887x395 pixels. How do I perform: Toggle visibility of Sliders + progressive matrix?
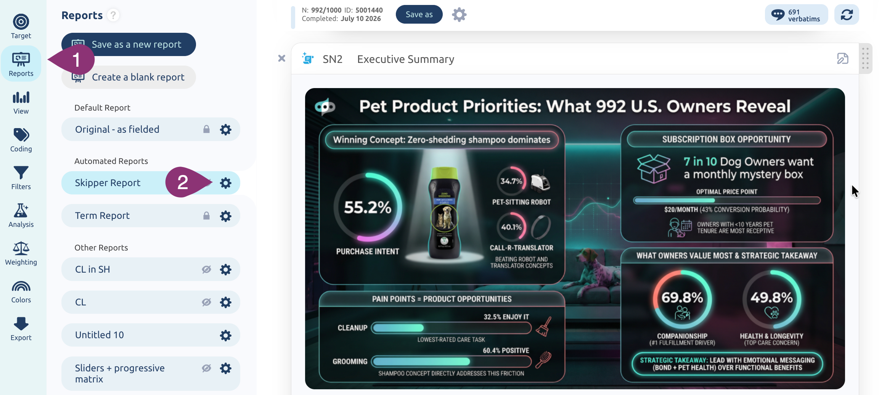click(206, 368)
